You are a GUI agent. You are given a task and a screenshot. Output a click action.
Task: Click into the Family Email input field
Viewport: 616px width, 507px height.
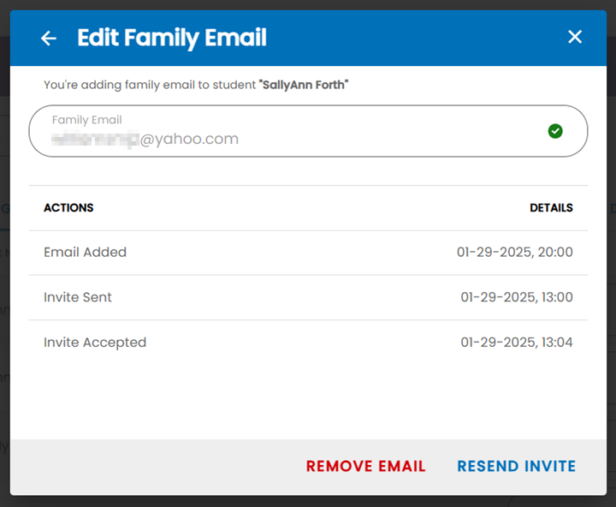(x=308, y=131)
